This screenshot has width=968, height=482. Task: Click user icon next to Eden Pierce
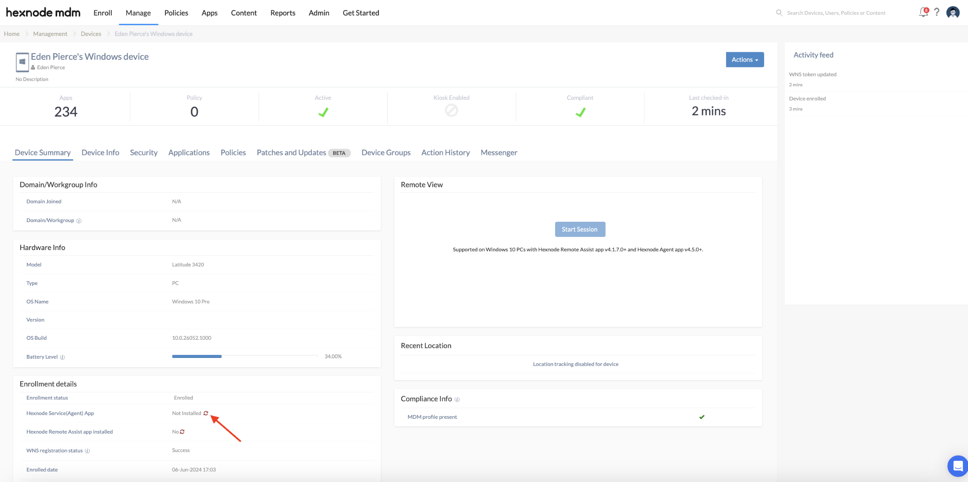[33, 67]
